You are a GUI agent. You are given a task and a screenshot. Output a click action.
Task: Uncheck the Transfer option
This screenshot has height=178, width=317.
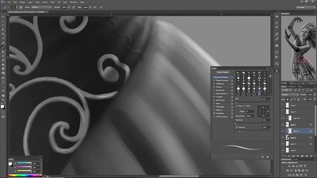click(x=214, y=97)
